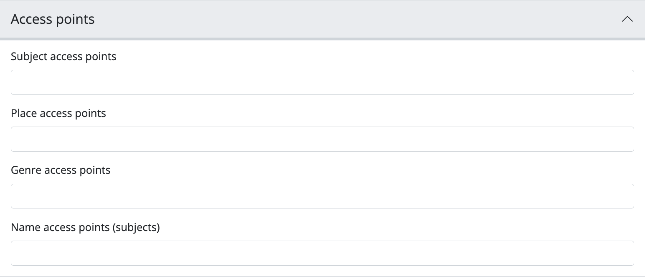Click the Name access points (subjects) label
This screenshot has width=645, height=277.
[85, 227]
